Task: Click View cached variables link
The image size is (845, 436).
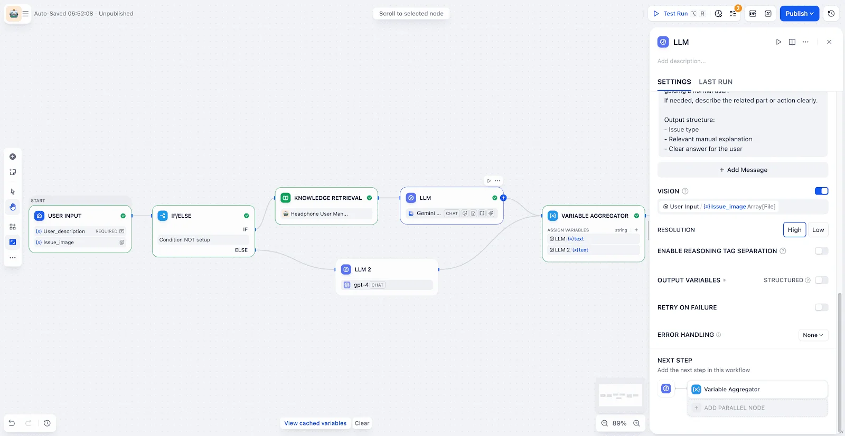Action: coord(315,423)
